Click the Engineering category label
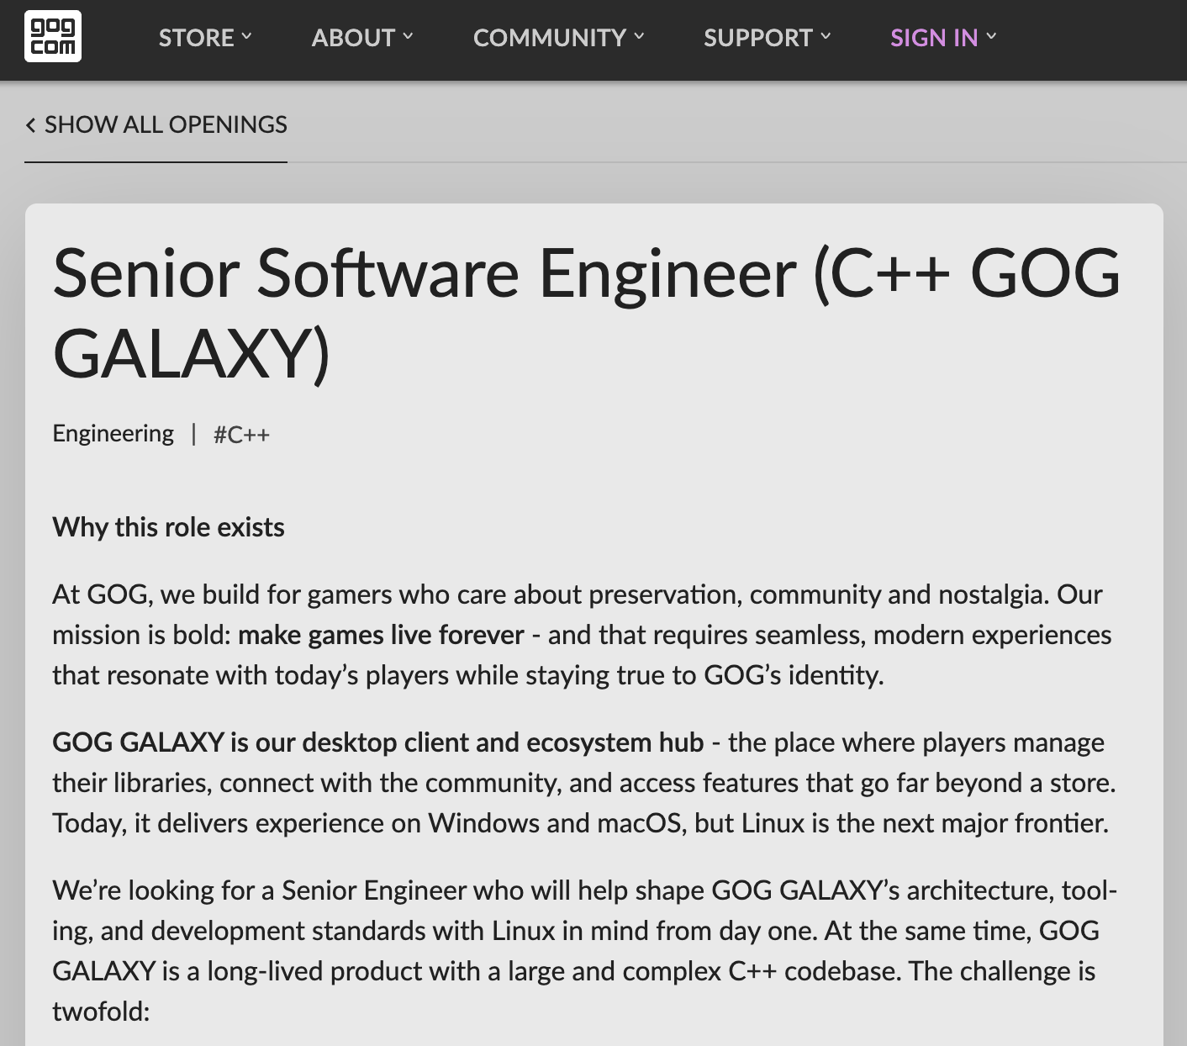The image size is (1187, 1046). pyautogui.click(x=113, y=433)
